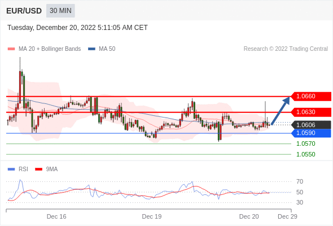Click the red 1.0660 resistance price tag
The width and height of the screenshot is (333, 226).
[312, 96]
